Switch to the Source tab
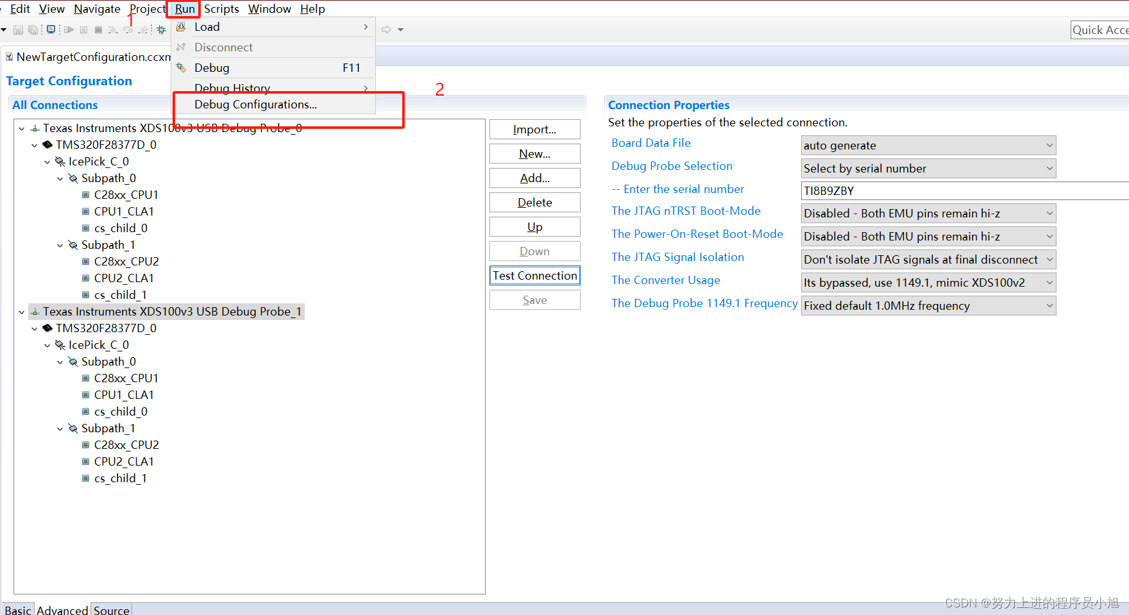The width and height of the screenshot is (1129, 615). (111, 609)
